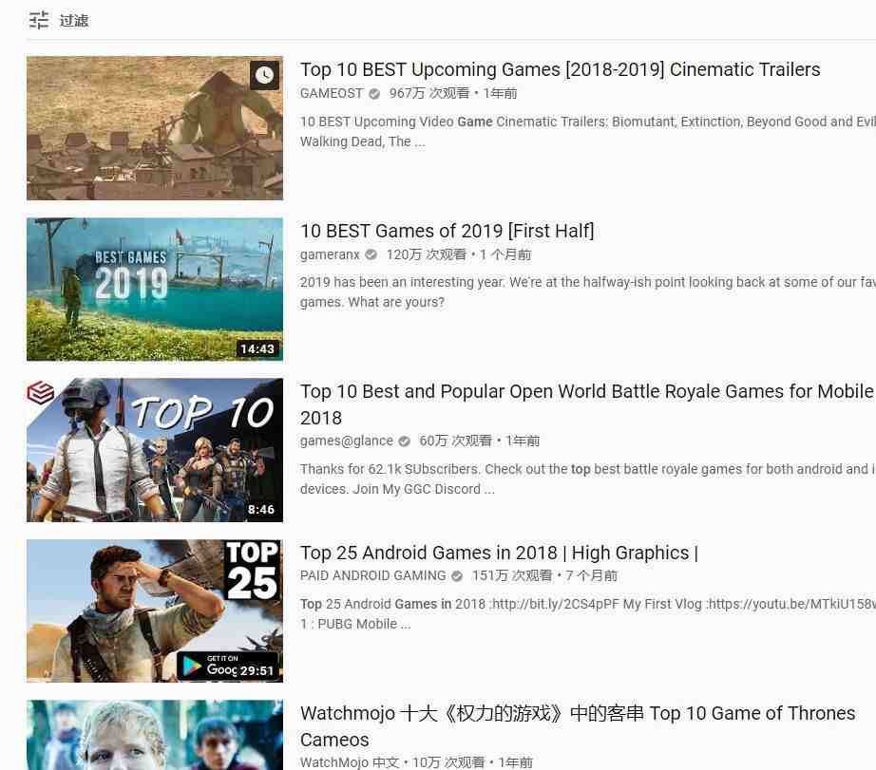Click the '10万 次观看' view count text
The image size is (876, 770).
pos(448,762)
